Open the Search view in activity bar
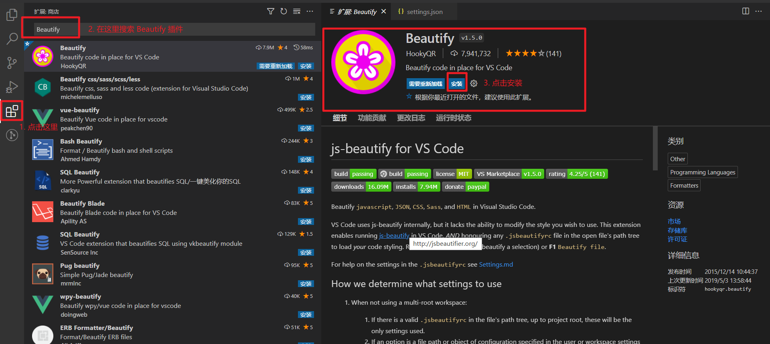This screenshot has height=344, width=770. [x=12, y=39]
